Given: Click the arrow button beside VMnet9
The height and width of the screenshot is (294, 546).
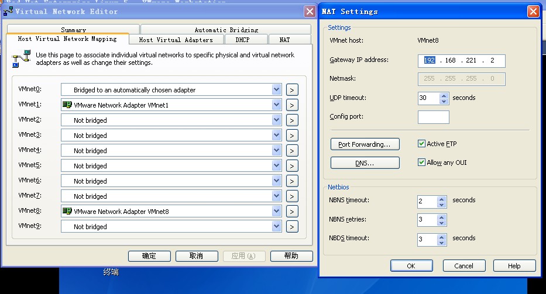Looking at the screenshot, I should [292, 227].
